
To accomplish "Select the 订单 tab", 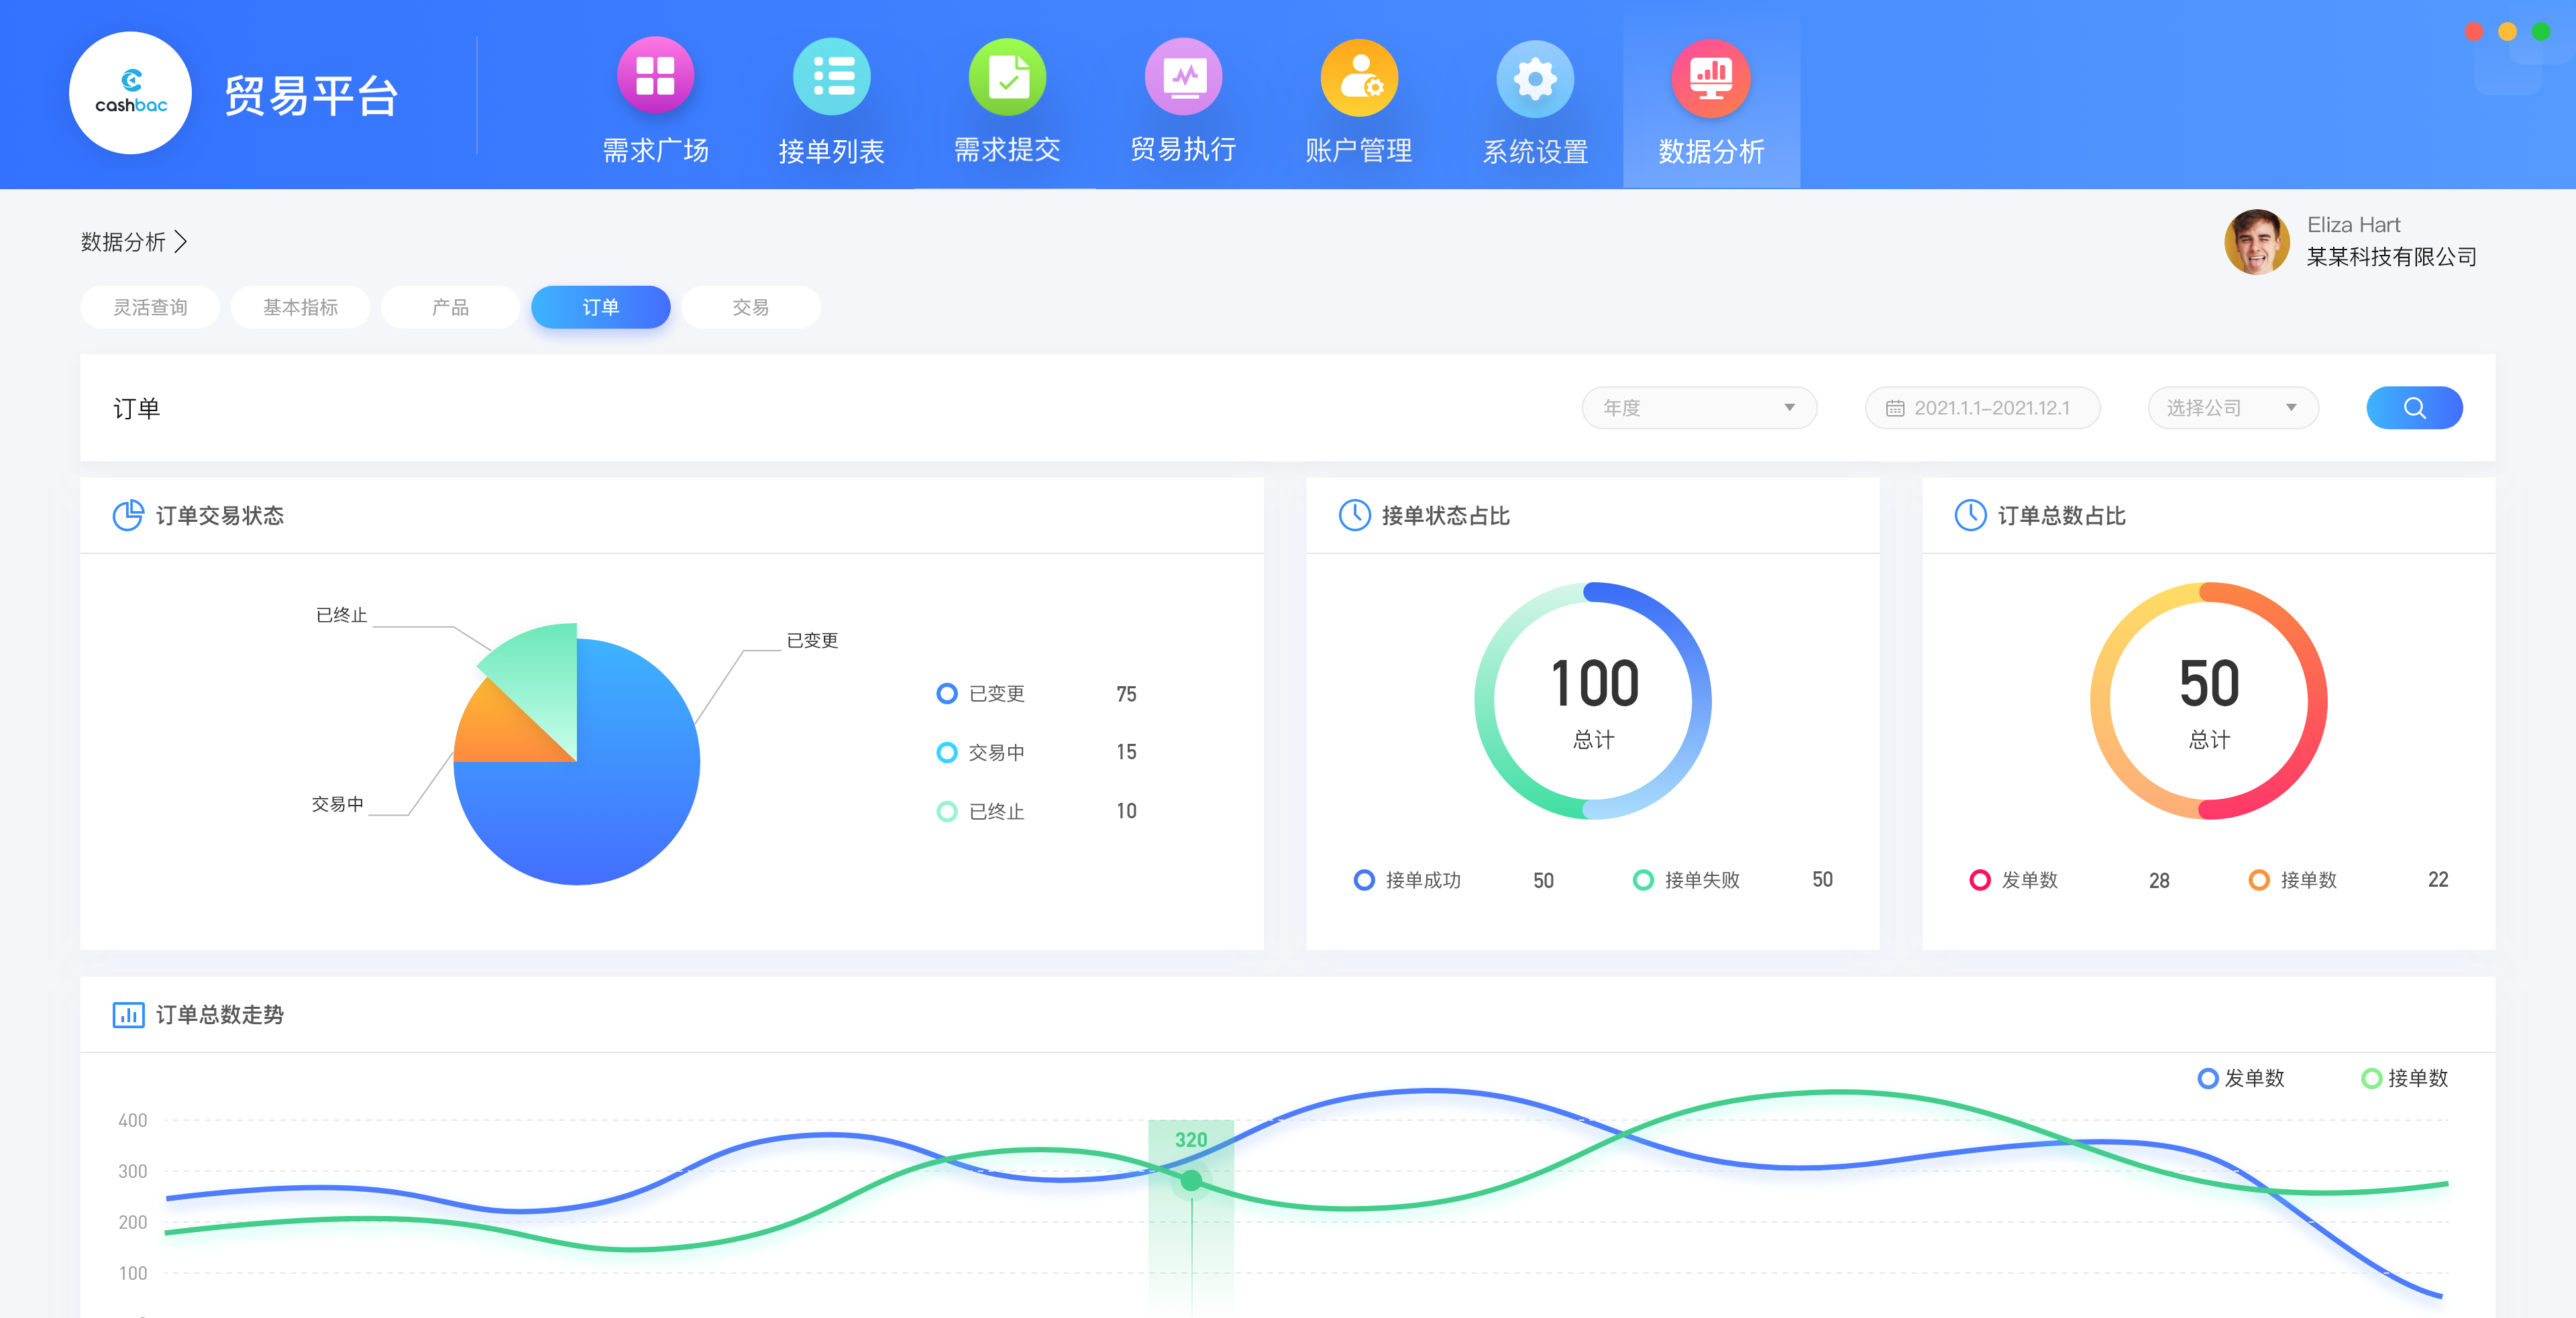I will 600,307.
